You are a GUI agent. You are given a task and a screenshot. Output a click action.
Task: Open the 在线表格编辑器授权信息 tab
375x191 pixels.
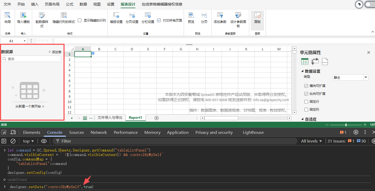pyautogui.click(x=162, y=4)
